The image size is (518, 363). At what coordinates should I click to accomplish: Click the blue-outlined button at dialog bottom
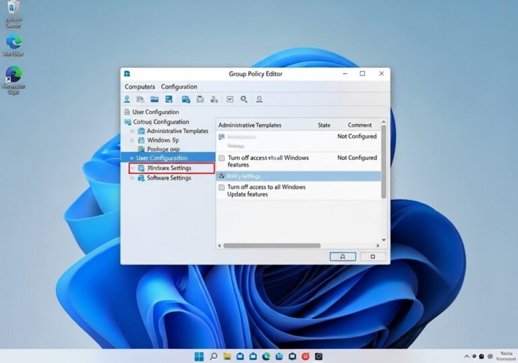343,256
